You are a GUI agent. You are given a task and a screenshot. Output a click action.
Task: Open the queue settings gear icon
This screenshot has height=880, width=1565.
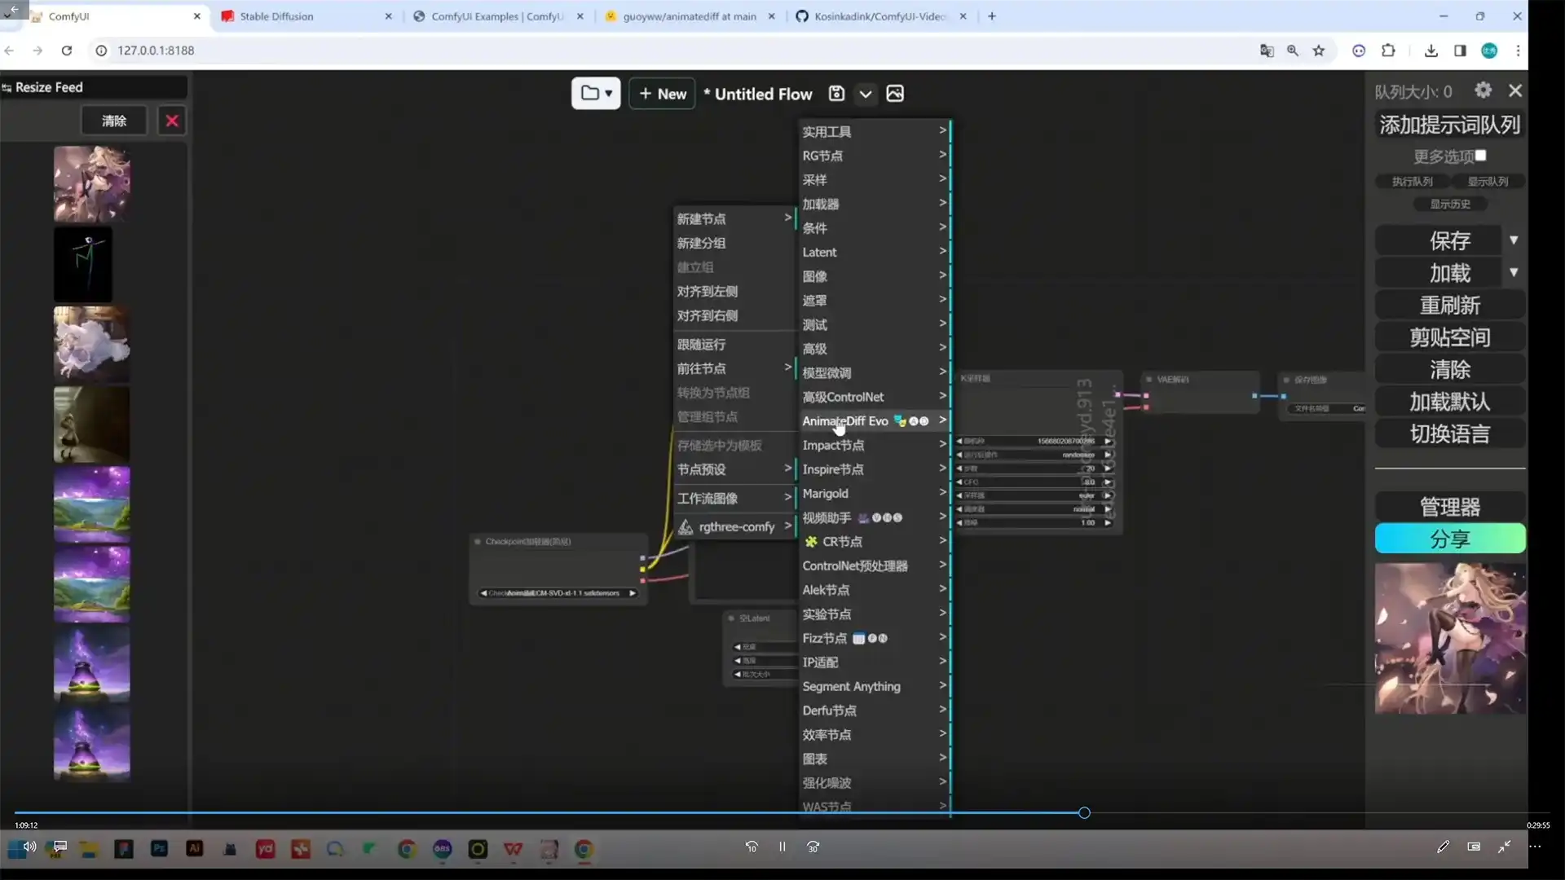click(x=1483, y=90)
